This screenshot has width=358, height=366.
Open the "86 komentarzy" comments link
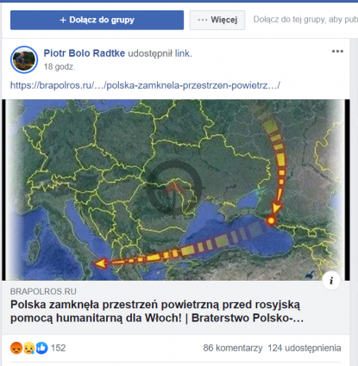pyautogui.click(x=233, y=348)
